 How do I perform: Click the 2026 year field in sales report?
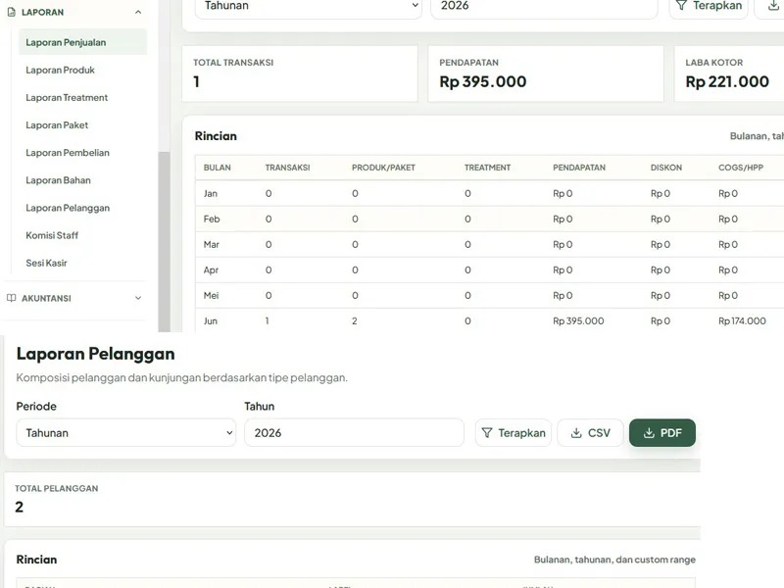[x=544, y=7]
